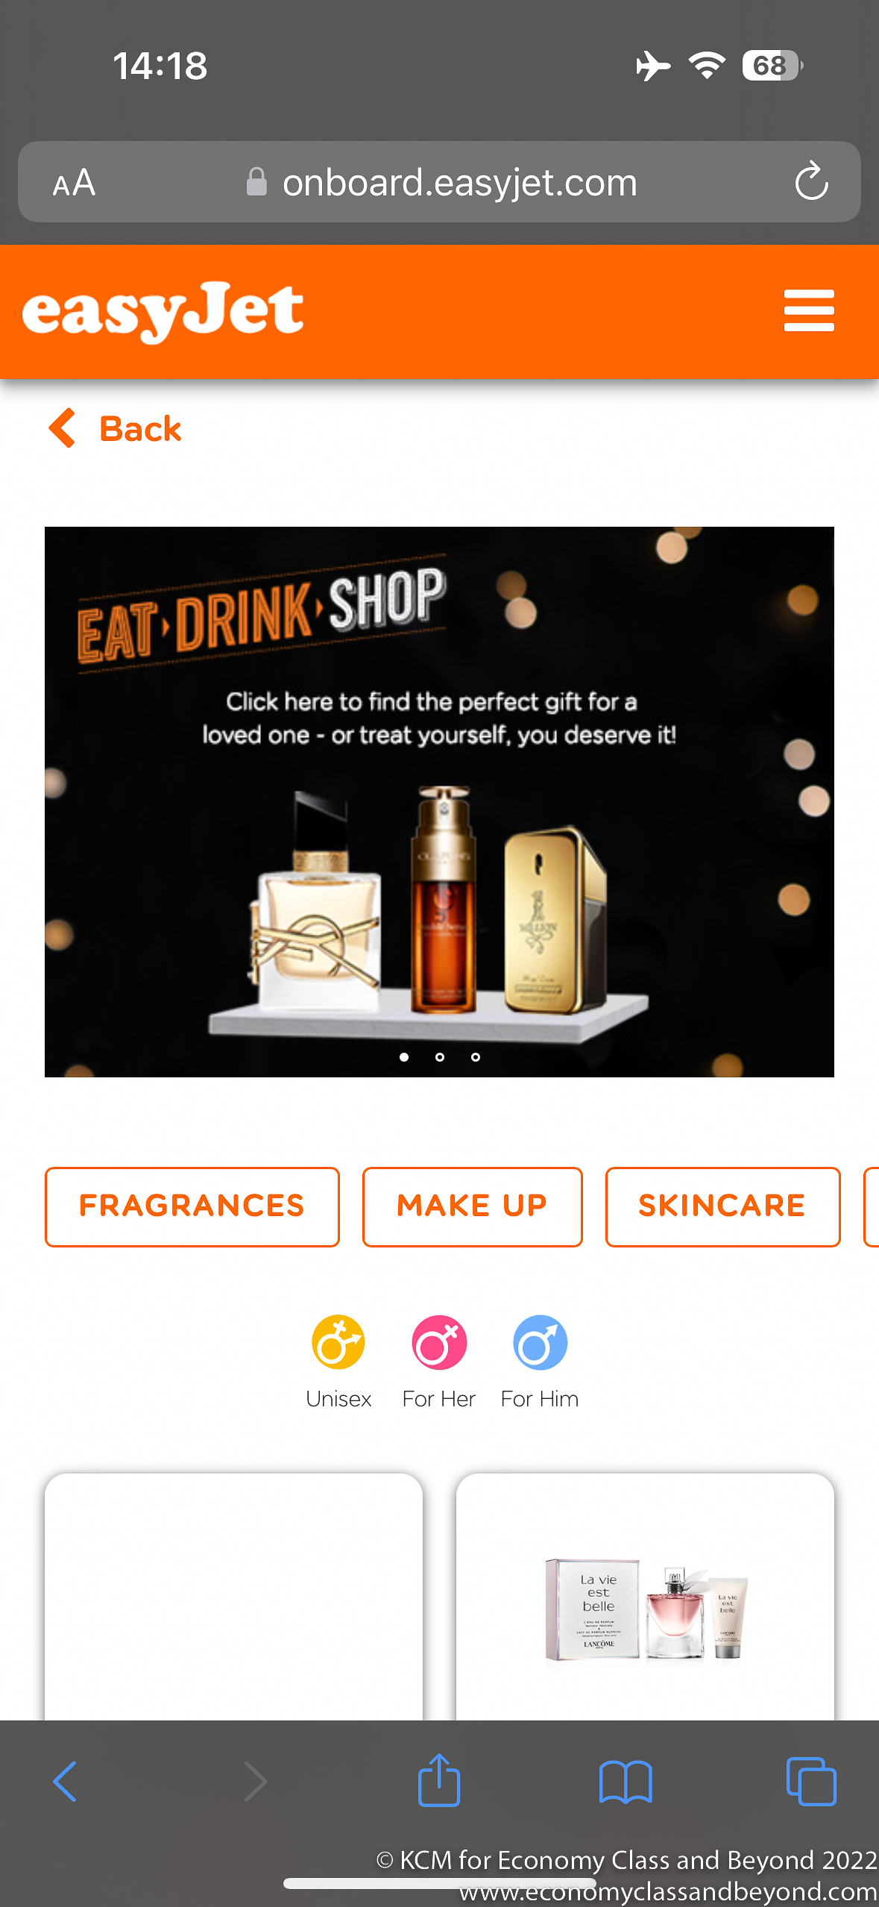Choose the FRAGRANCES category tab

[192, 1206]
